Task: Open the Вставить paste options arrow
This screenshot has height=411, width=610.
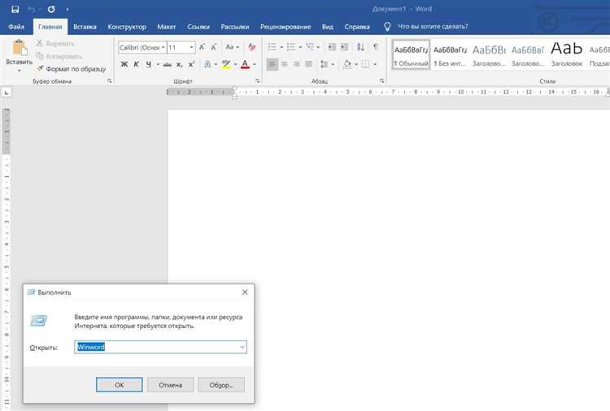Action: click(x=19, y=71)
